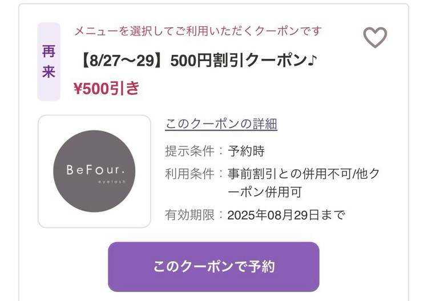
Task: Click the 有効期限 label
Action: click(190, 215)
